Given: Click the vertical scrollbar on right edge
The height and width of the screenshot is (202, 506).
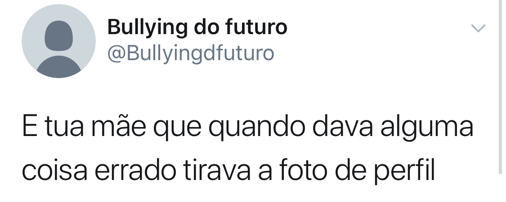Looking at the screenshot, I should point(501,87).
